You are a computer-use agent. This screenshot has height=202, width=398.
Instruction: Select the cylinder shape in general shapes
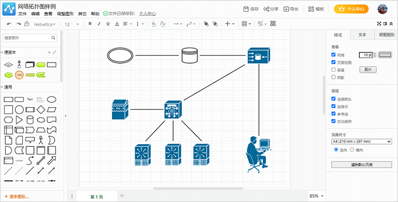(x=30, y=120)
